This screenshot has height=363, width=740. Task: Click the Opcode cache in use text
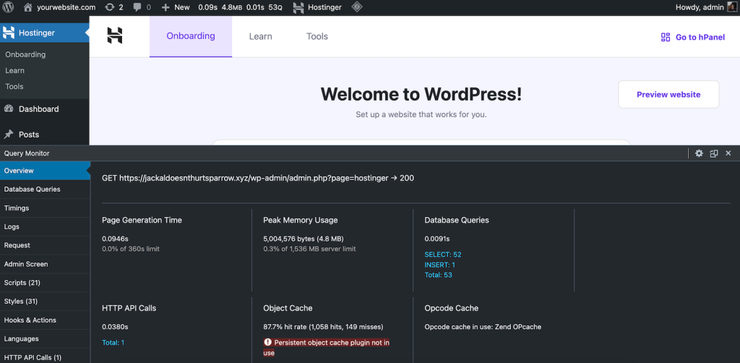pos(483,327)
